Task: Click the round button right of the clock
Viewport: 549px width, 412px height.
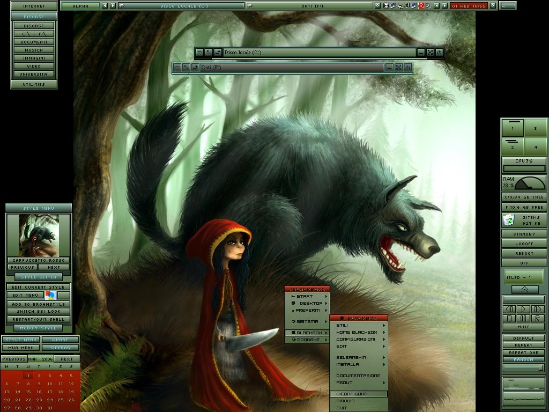Action: click(x=493, y=5)
